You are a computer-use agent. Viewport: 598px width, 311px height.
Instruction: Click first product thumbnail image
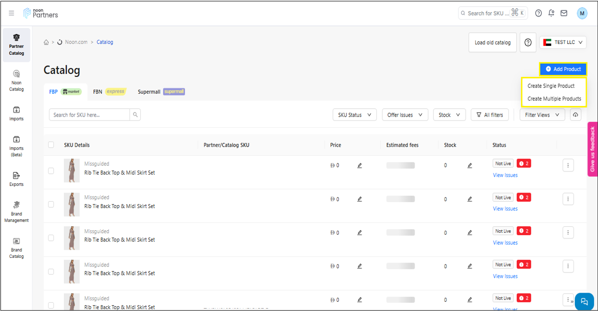point(72,170)
